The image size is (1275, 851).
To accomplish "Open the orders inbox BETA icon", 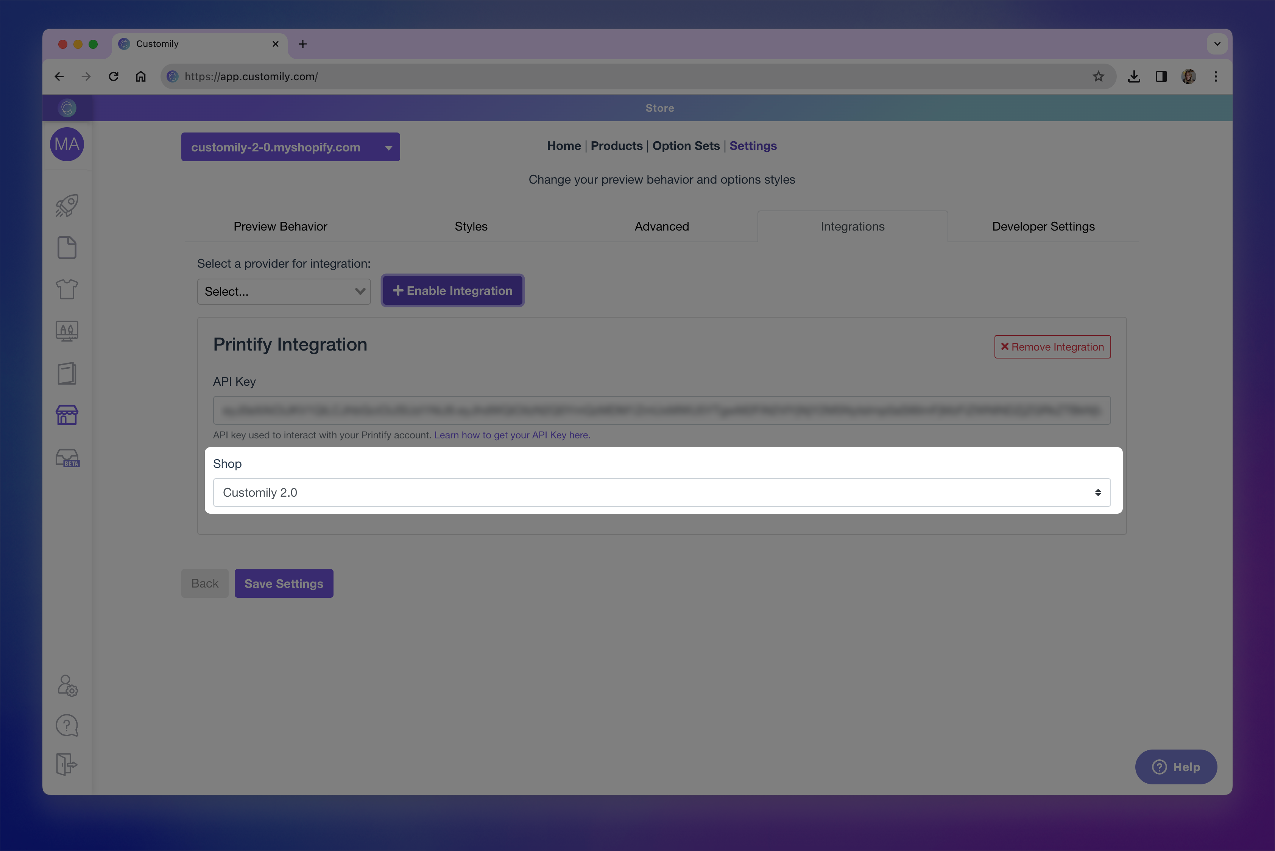I will (66, 457).
